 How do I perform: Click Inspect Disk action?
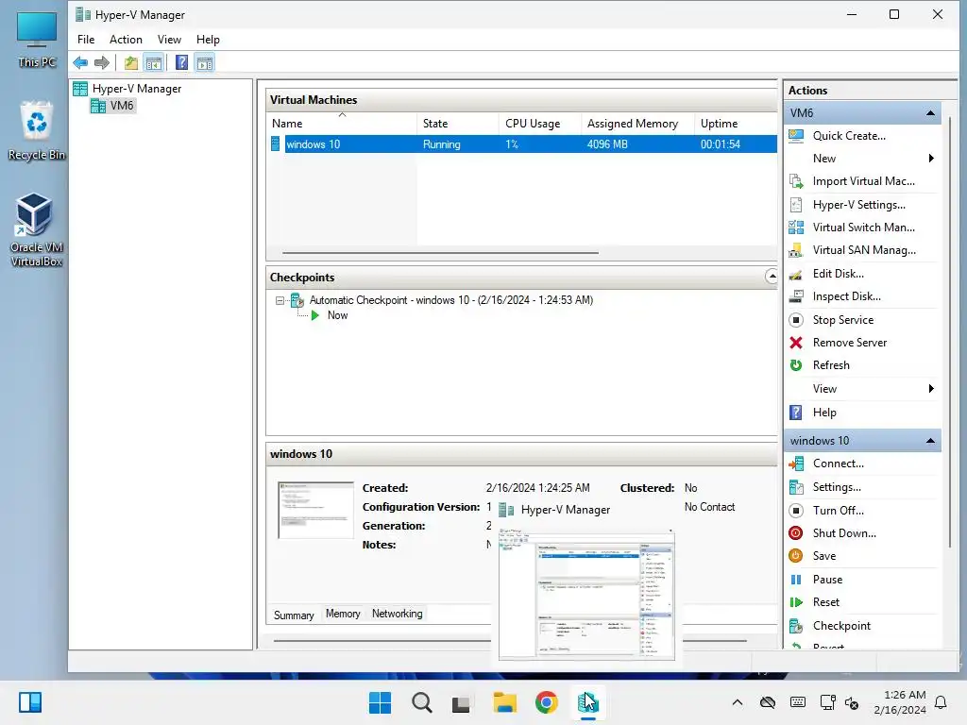pyautogui.click(x=846, y=296)
